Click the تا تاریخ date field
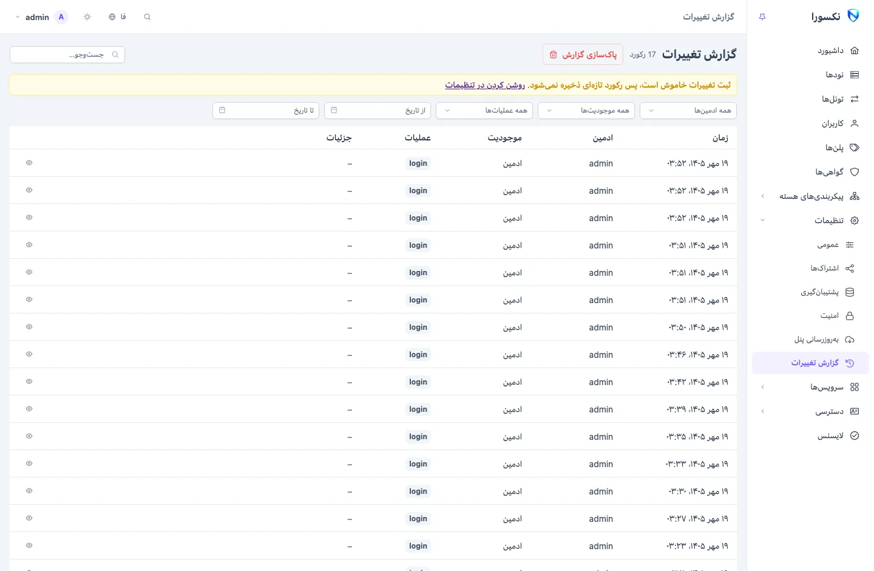 pos(266,111)
